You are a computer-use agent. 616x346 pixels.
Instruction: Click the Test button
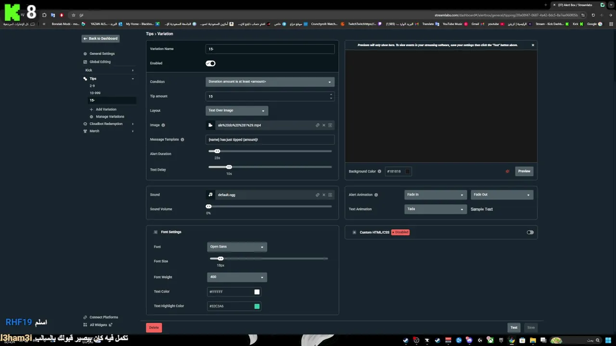click(514, 328)
